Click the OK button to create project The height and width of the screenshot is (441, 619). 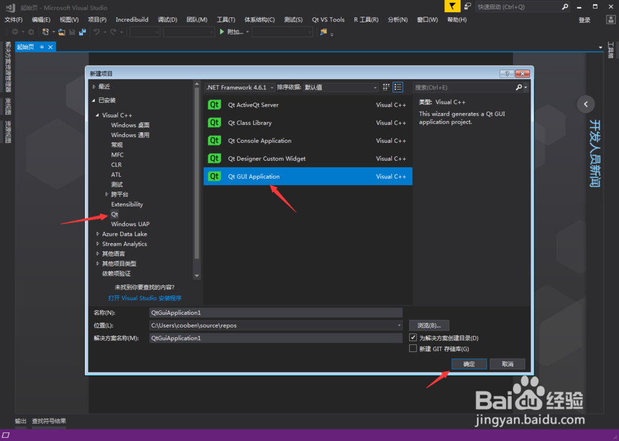point(469,364)
